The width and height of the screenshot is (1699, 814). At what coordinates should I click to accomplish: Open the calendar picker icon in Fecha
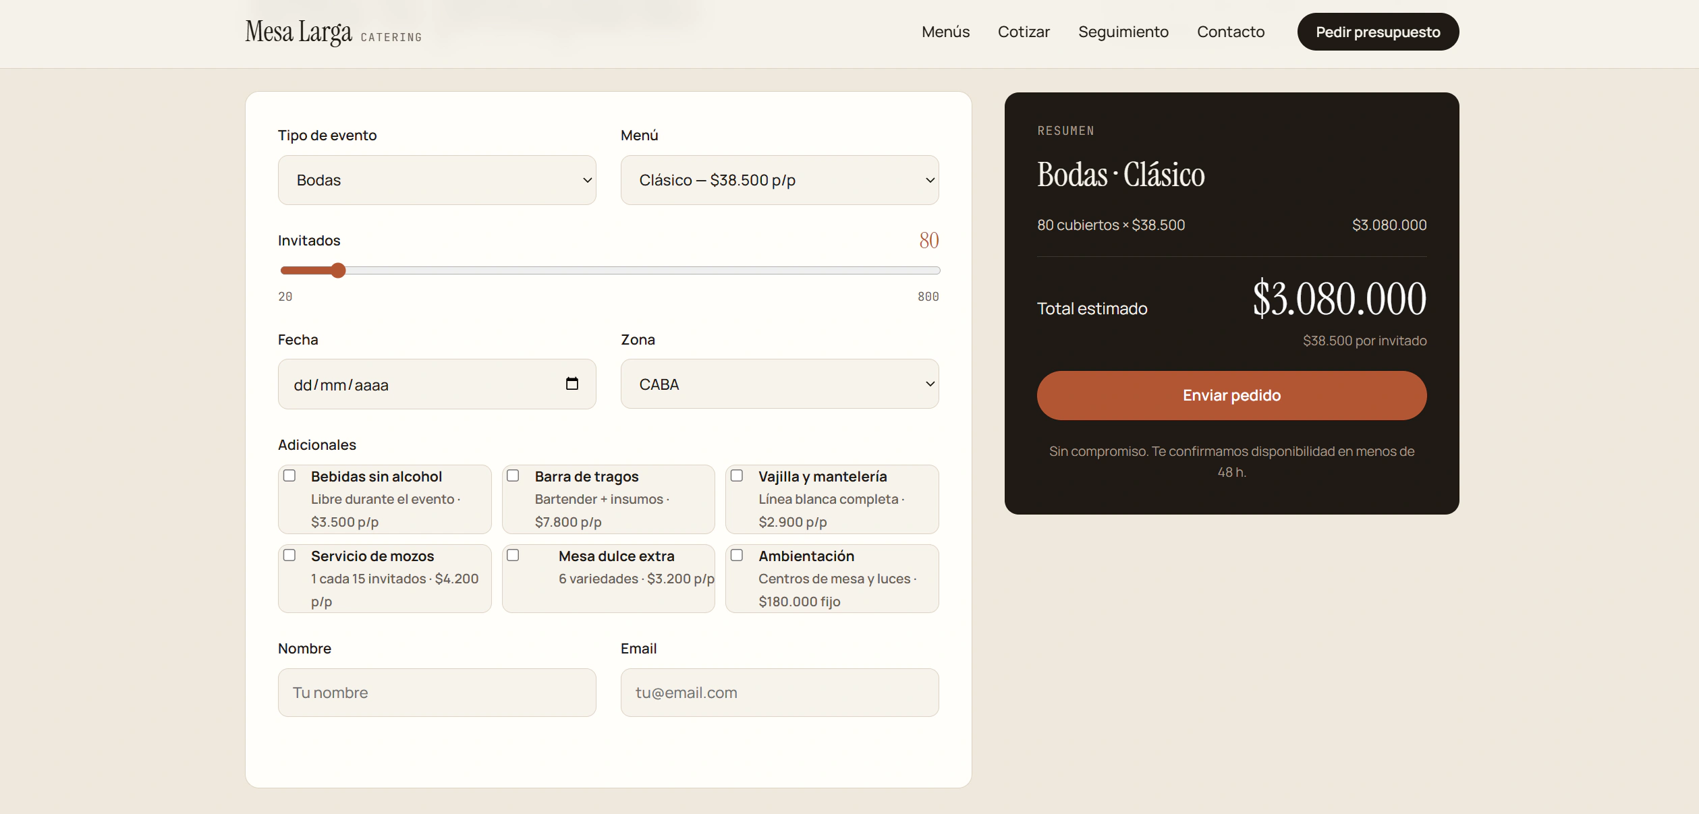point(572,384)
